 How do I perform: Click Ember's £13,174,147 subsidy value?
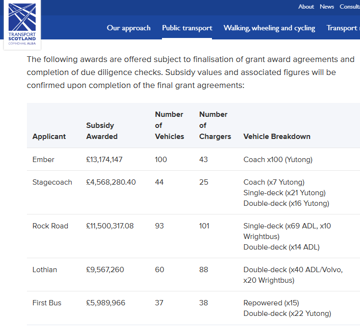104,160
